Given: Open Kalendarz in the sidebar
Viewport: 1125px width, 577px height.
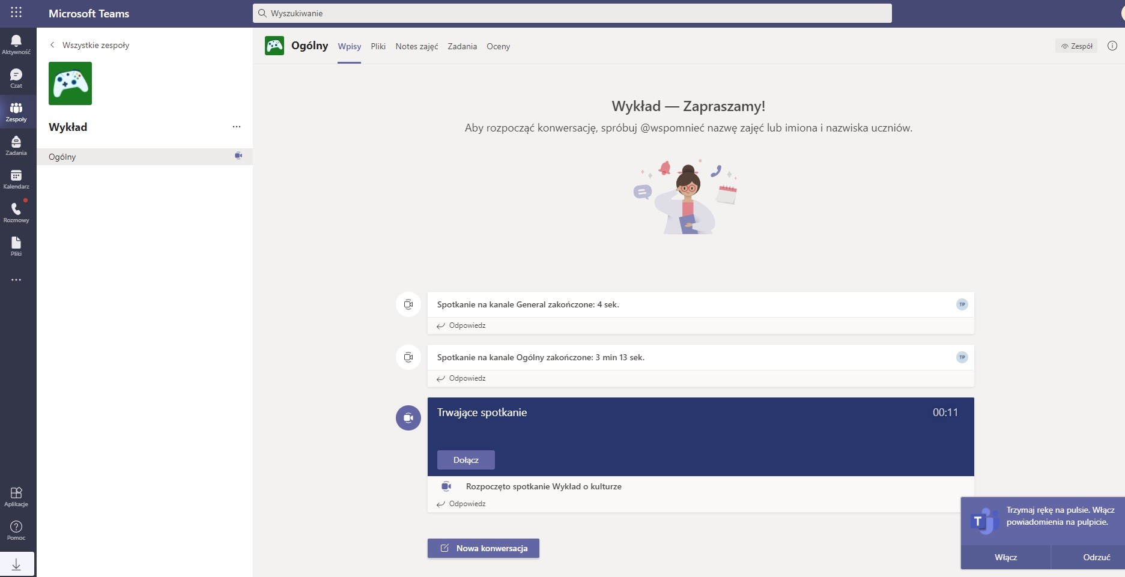Looking at the screenshot, I should pos(16,179).
